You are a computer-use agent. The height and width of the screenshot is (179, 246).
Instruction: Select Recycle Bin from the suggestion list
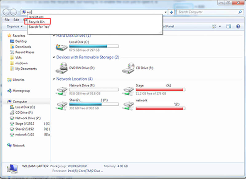[x=37, y=22]
